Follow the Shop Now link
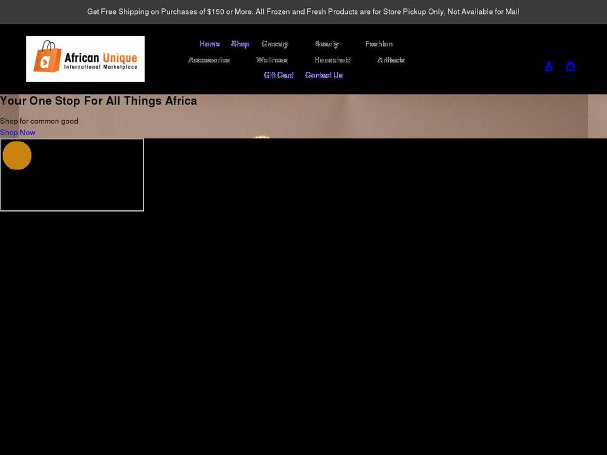Image resolution: width=607 pixels, height=455 pixels. tap(18, 132)
